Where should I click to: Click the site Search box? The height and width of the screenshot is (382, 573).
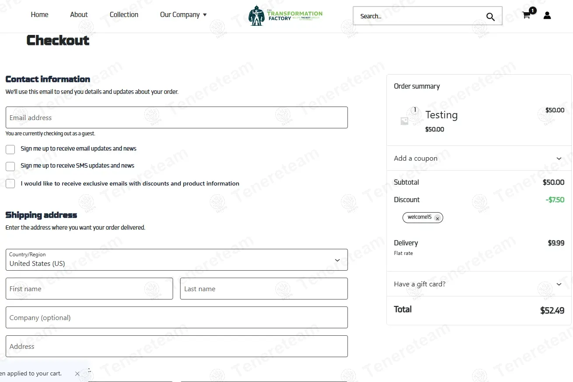point(420,16)
